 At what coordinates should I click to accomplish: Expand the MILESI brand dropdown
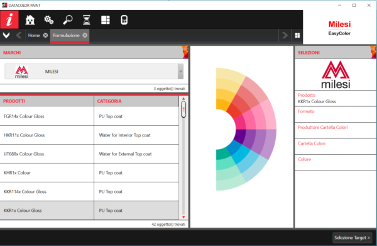click(x=180, y=71)
